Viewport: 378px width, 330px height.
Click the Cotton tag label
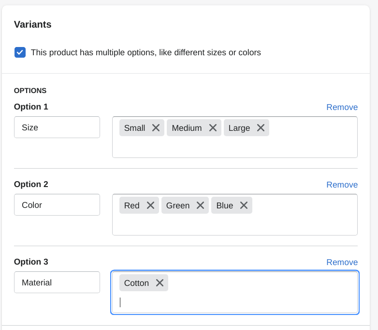tap(136, 283)
